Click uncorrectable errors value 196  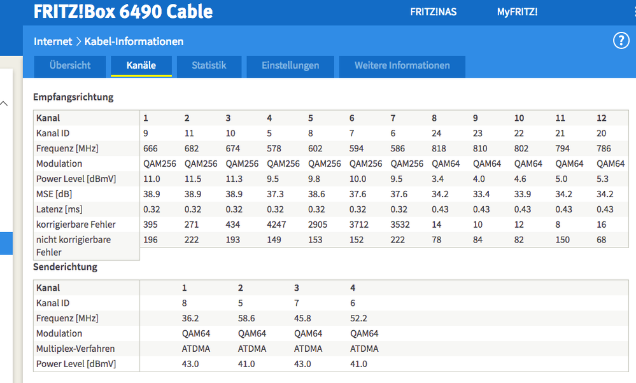click(x=150, y=240)
